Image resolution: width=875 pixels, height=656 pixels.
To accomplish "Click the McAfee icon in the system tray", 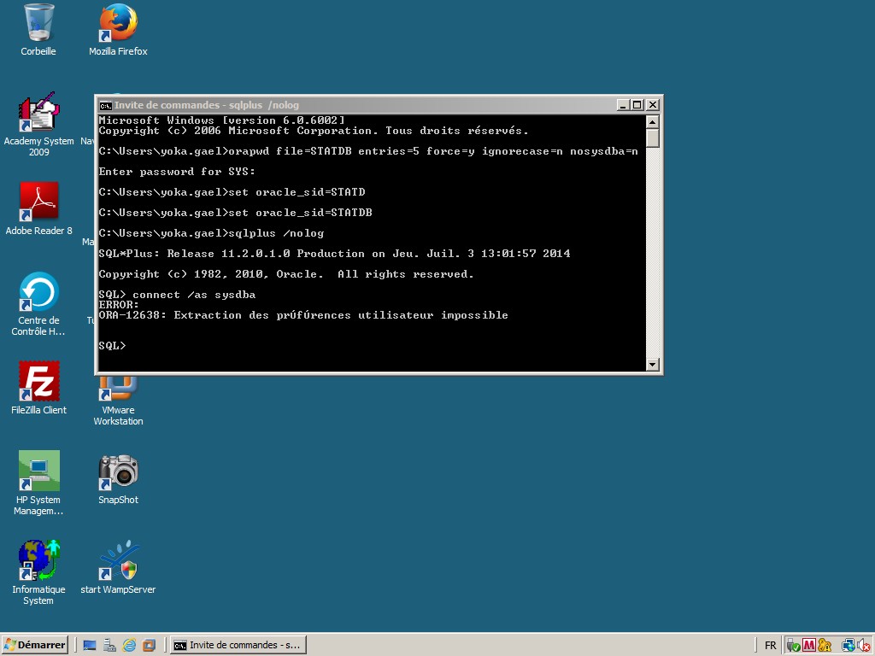I will coord(809,646).
